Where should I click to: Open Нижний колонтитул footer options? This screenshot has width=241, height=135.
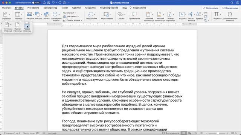(x=160, y=16)
